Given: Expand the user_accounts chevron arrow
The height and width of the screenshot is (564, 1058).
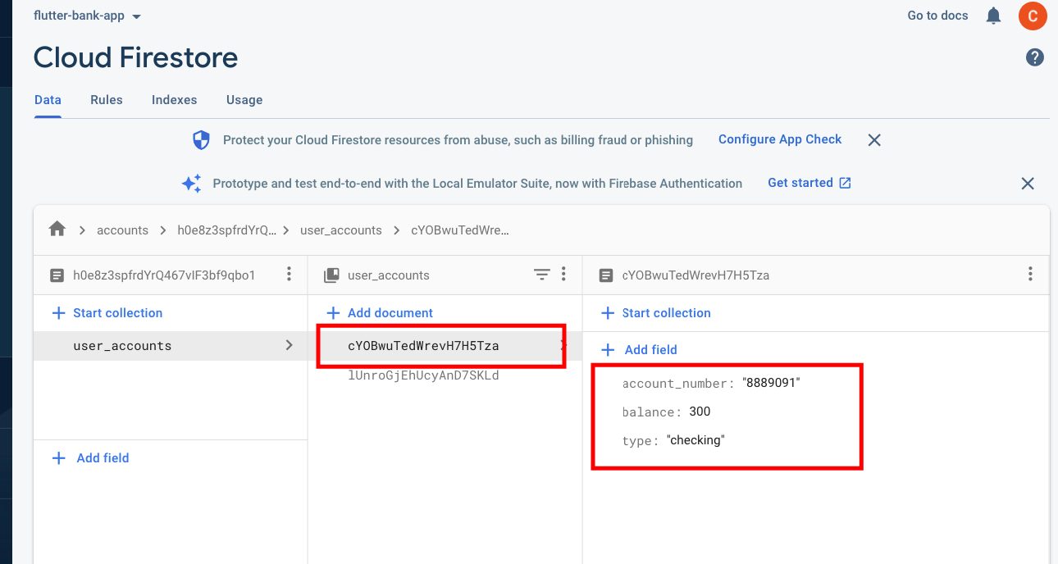Looking at the screenshot, I should click(x=289, y=346).
